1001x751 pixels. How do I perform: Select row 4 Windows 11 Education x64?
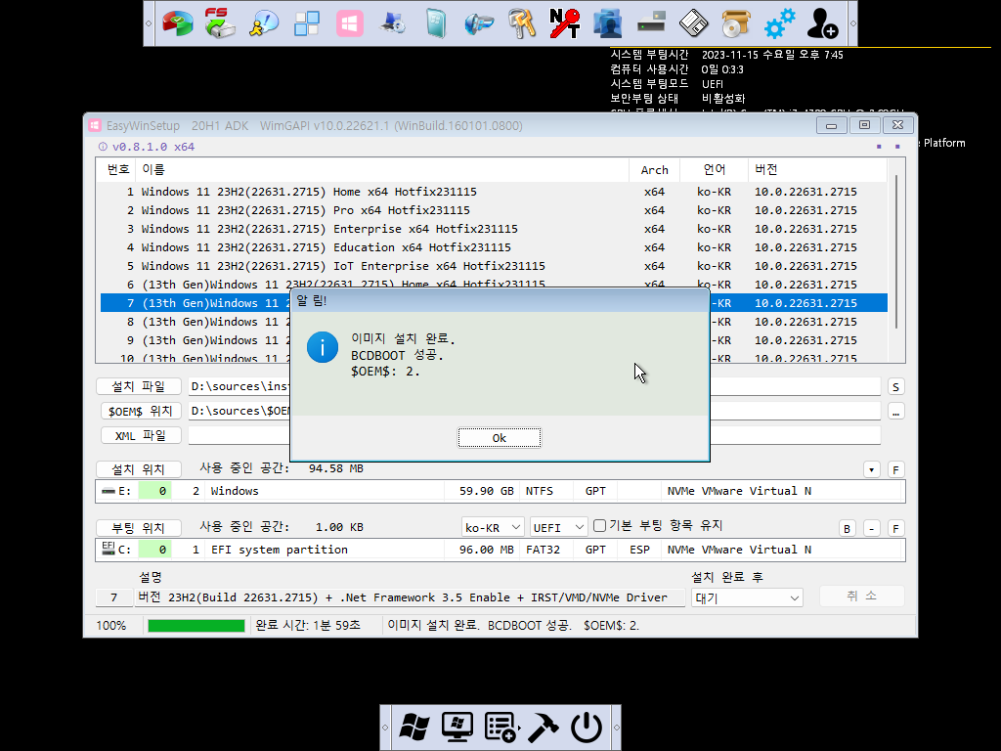[494, 247]
